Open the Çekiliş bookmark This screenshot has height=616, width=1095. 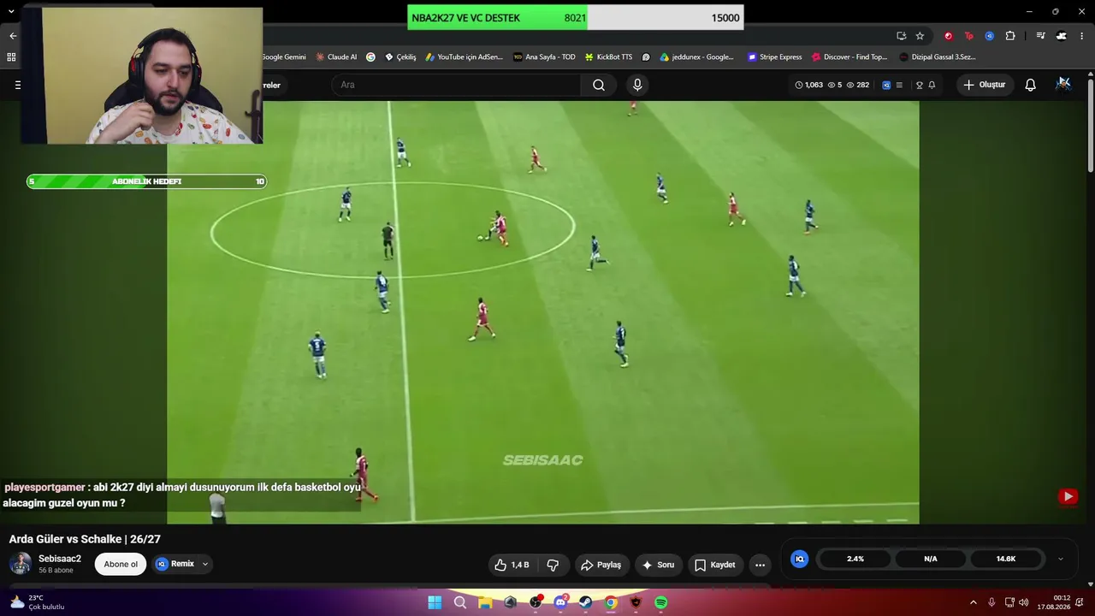tap(400, 57)
